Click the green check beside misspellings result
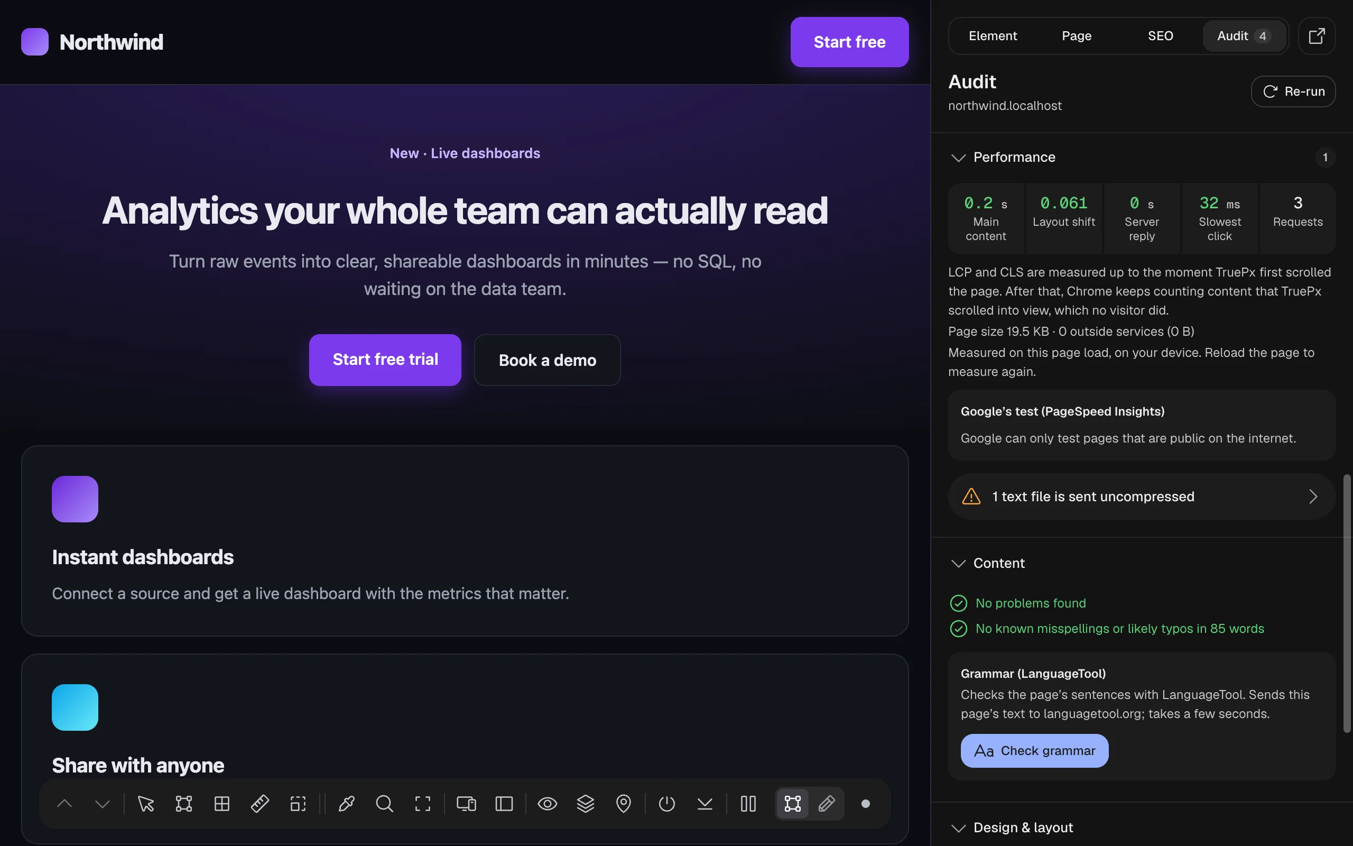This screenshot has height=846, width=1353. pos(958,629)
